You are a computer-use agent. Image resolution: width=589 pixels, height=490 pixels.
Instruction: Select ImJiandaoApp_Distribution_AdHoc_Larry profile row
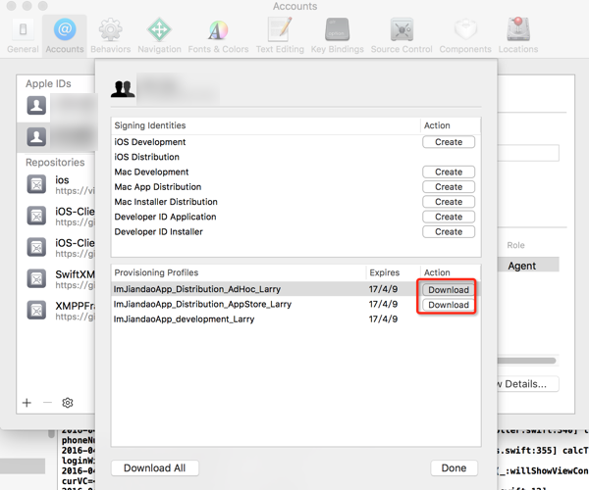pyautogui.click(x=296, y=289)
